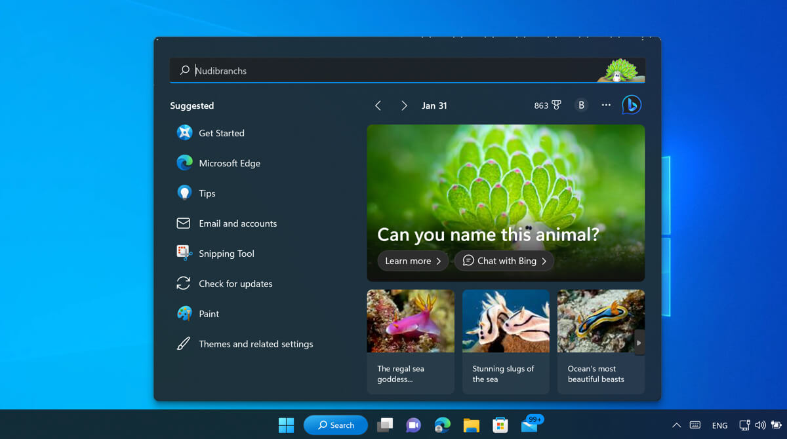The image size is (787, 439).
Task: Open Microsoft Store from the taskbar
Action: 500,425
